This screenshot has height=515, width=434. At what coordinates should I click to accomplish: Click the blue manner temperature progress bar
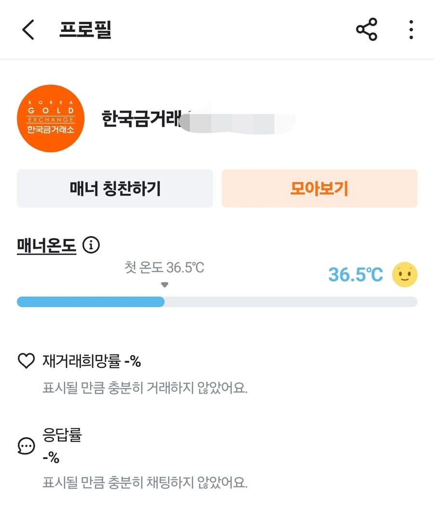(91, 302)
